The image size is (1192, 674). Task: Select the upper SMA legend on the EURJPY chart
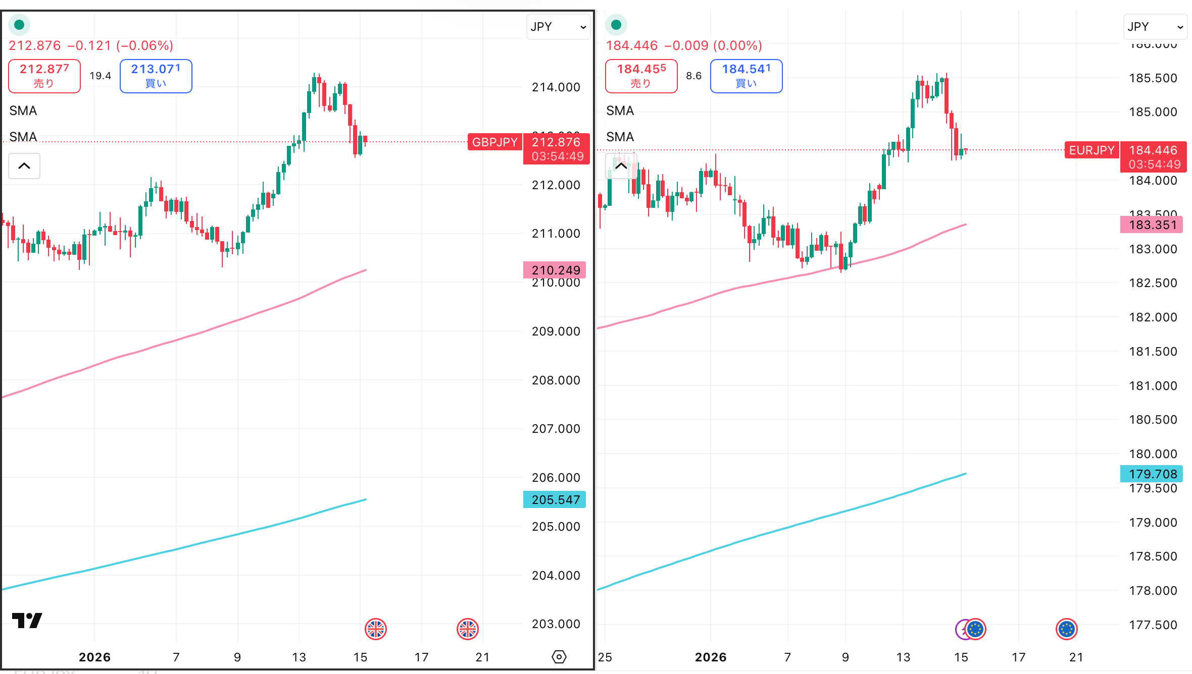point(620,111)
